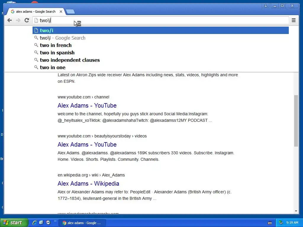
Task: Click the network tray icon beside the clock
Action: [281, 223]
